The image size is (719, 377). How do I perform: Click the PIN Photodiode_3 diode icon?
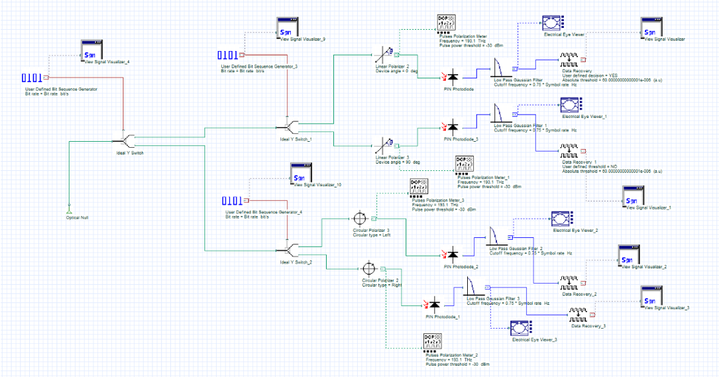pos(452,126)
